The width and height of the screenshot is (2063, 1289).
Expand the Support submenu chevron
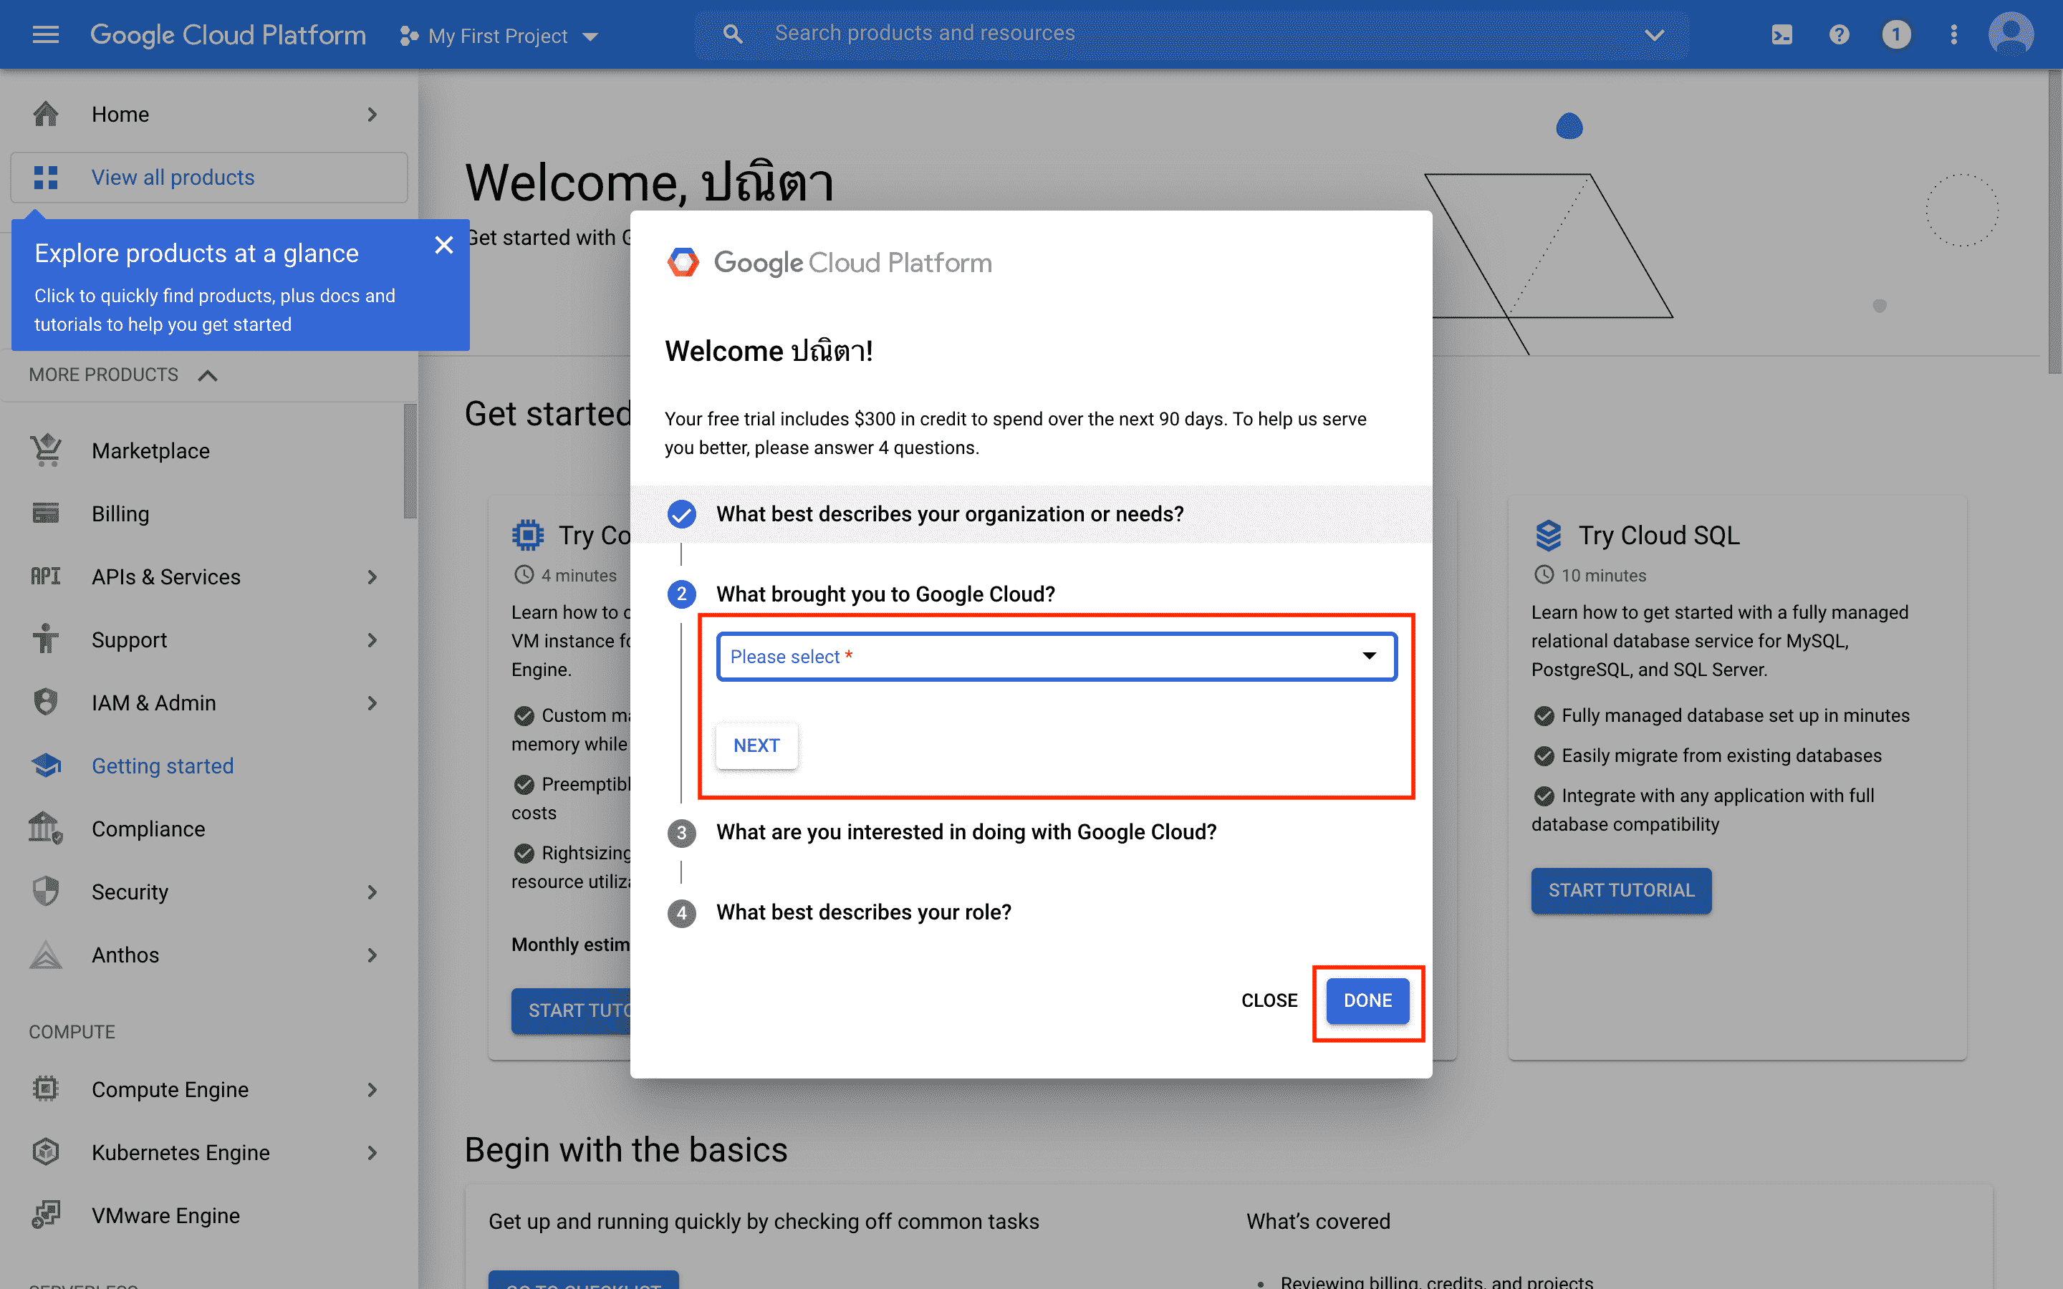pos(372,640)
